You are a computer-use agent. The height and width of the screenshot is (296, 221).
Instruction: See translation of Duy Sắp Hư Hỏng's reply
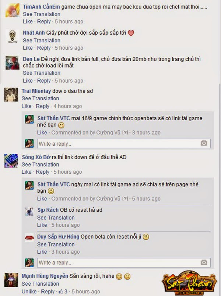(x=56, y=244)
